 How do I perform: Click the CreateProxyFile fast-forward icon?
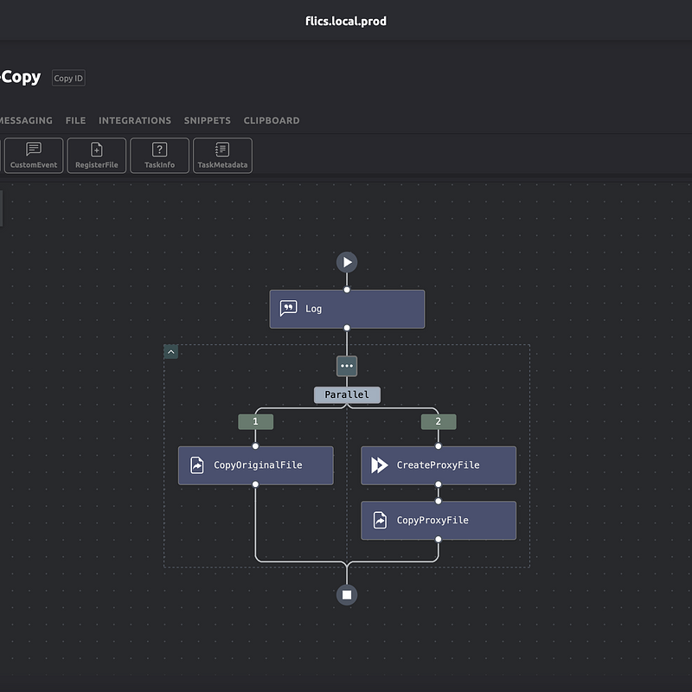pos(379,465)
